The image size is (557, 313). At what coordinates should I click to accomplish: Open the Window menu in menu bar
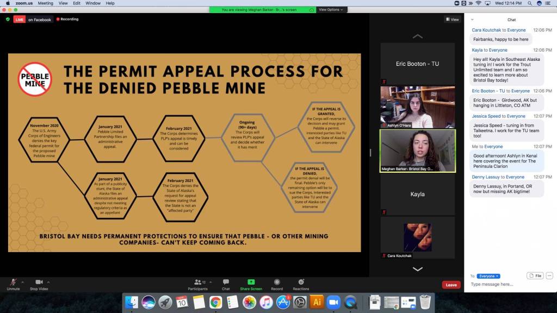click(x=93, y=3)
